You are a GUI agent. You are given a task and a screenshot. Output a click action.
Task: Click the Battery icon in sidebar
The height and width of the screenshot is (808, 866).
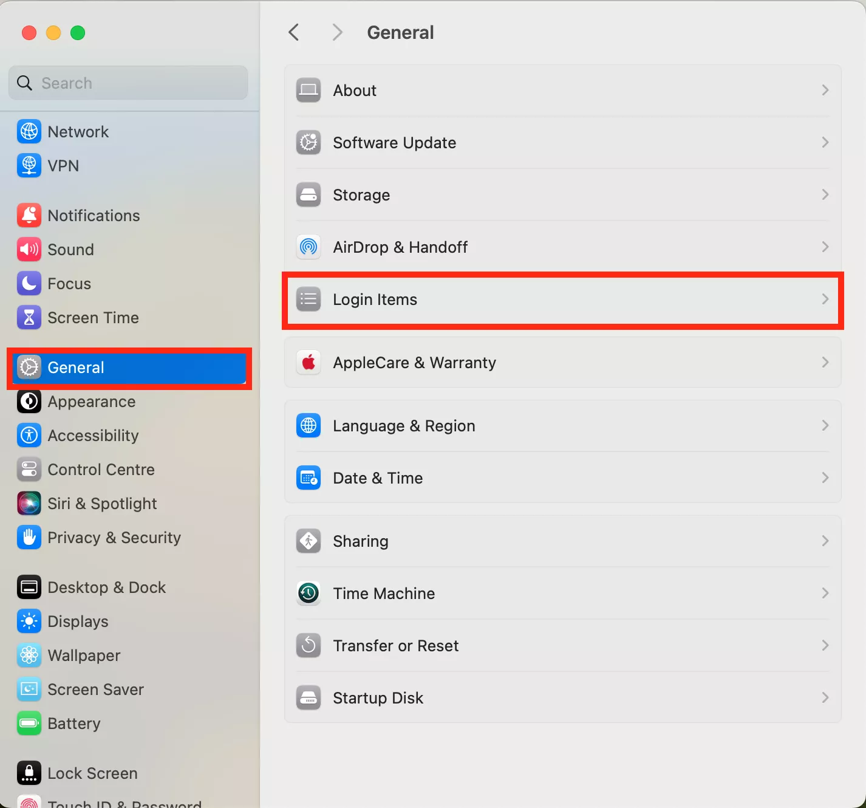pos(29,724)
